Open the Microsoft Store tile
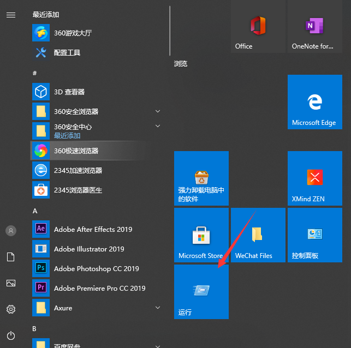351x348 pixels. click(x=201, y=235)
